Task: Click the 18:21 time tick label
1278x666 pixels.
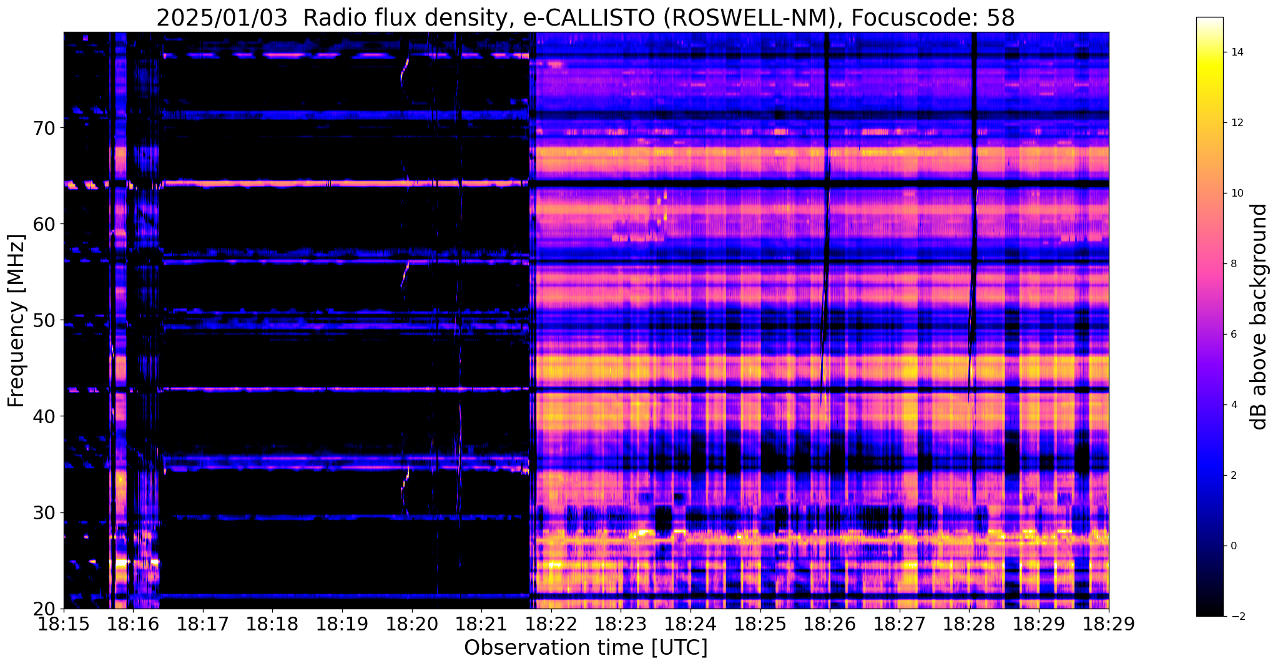Action: [x=481, y=624]
